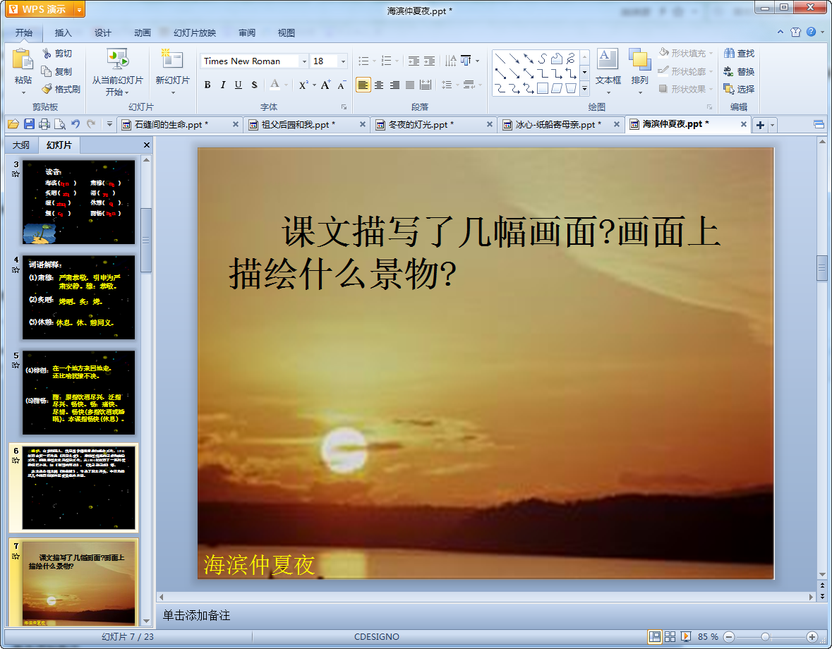This screenshot has width=832, height=649.
Task: Click the Print Preview icon
Action: [60, 124]
